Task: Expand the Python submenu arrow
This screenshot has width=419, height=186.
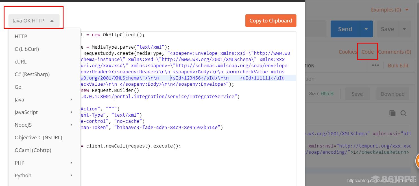Action: tap(71, 175)
